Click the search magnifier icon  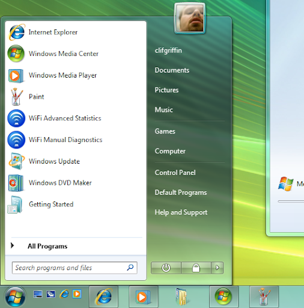[130, 267]
